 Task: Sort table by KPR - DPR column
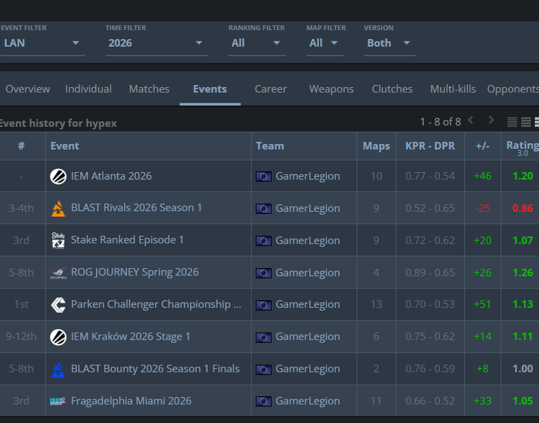click(430, 146)
